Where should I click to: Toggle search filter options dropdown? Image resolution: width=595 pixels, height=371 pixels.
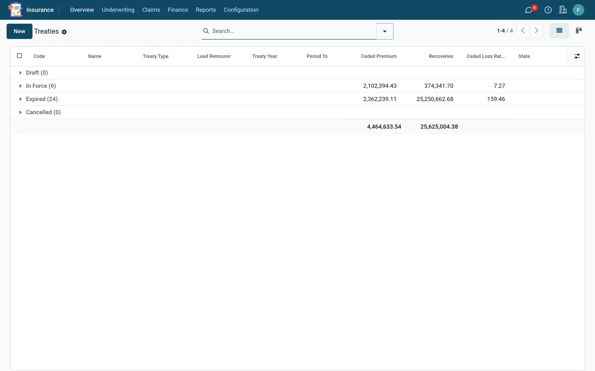click(x=385, y=31)
